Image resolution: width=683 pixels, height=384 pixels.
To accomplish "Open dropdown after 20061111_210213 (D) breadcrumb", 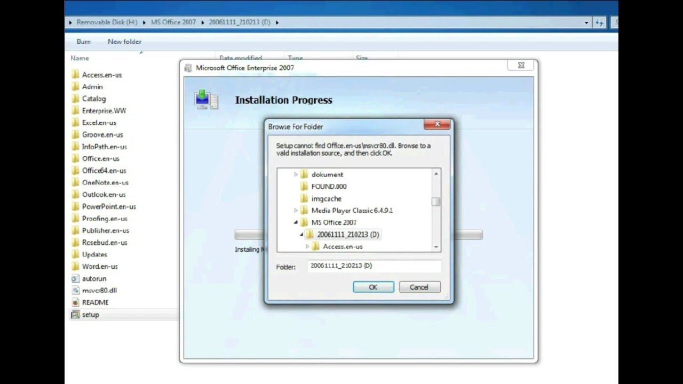I will [277, 22].
